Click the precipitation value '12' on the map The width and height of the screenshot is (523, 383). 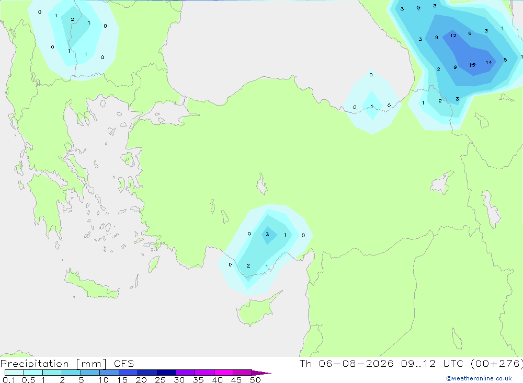pyautogui.click(x=453, y=36)
